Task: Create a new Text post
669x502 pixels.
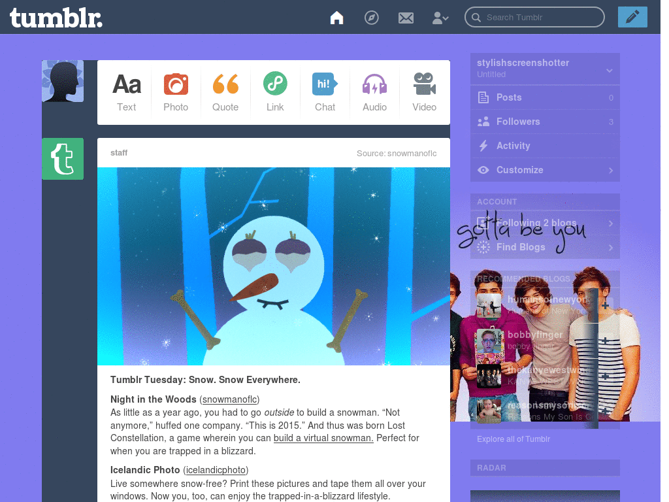Action: [x=126, y=93]
